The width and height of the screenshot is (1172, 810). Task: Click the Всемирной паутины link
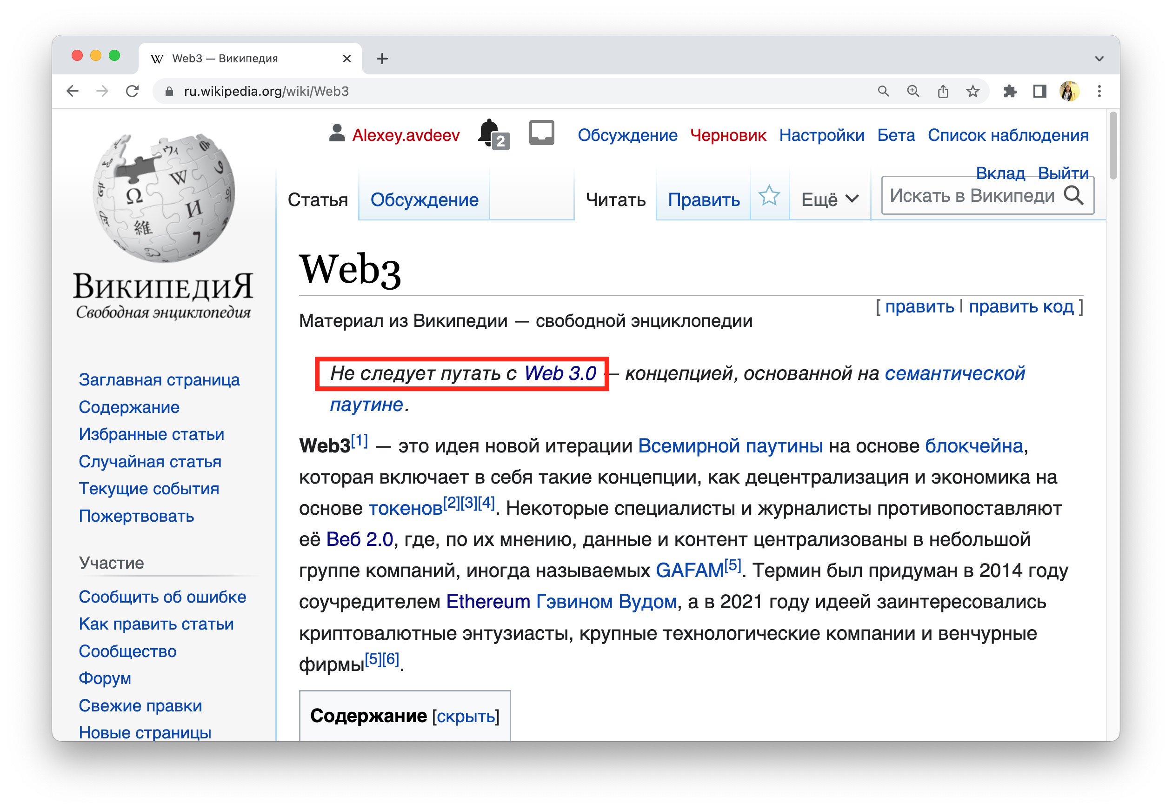tap(730, 445)
